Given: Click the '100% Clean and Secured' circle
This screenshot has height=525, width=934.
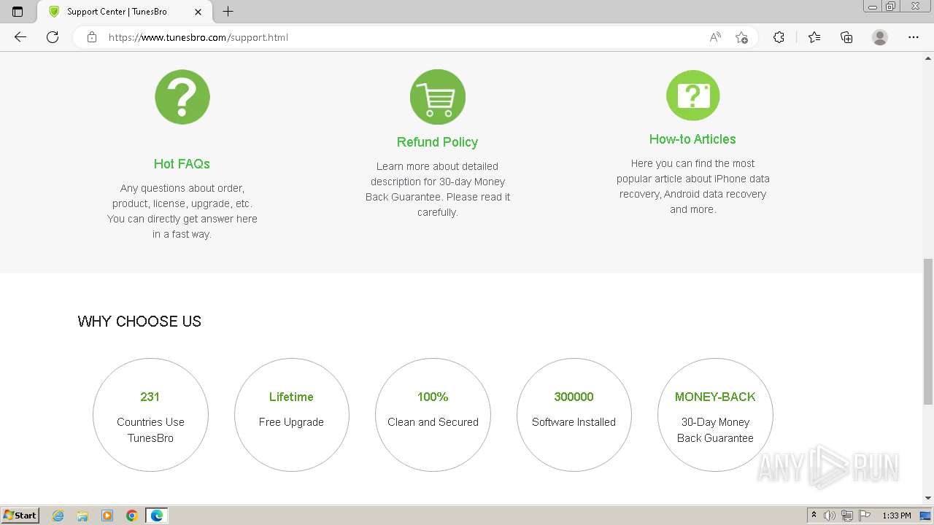Looking at the screenshot, I should (x=433, y=416).
